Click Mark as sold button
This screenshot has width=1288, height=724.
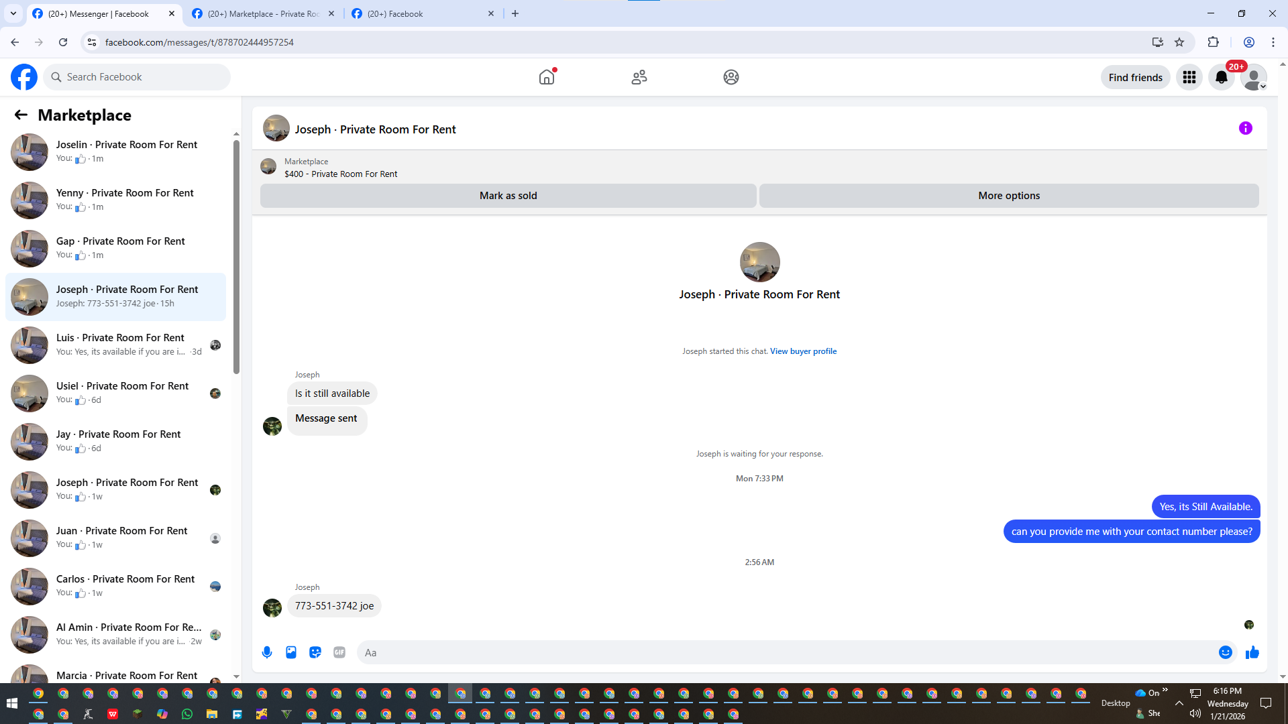tap(508, 196)
